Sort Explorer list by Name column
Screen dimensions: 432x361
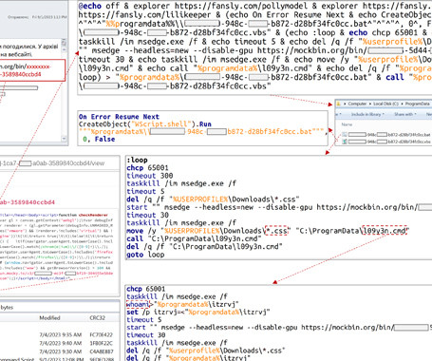pyautogui.click(x=347, y=124)
